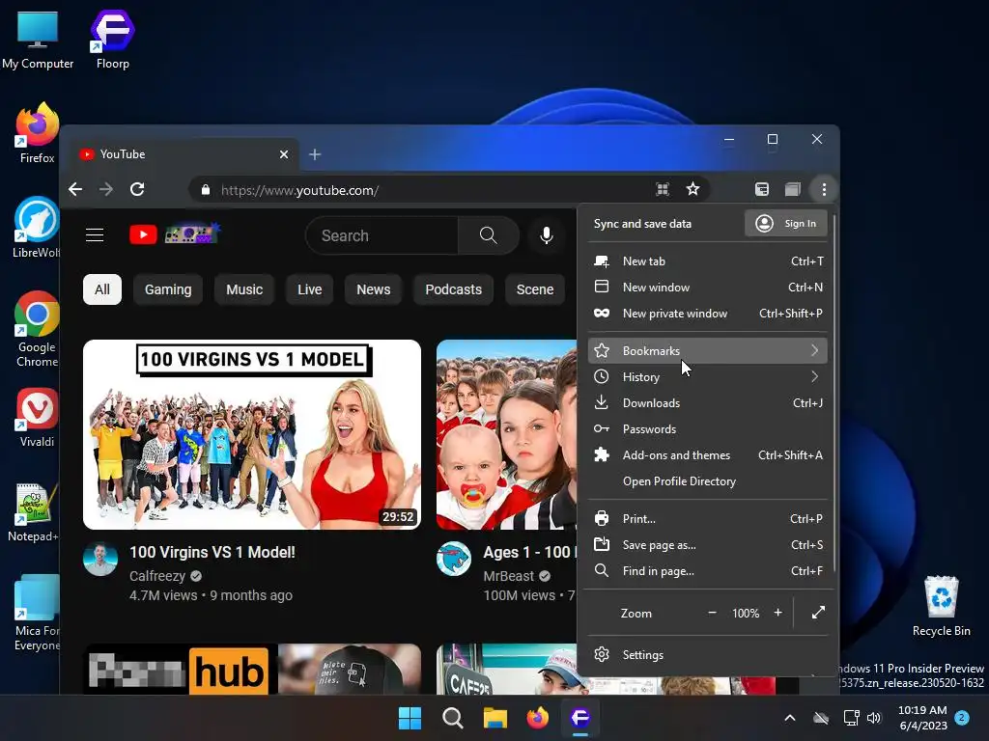Select the News filter chip
This screenshot has width=989, height=741.
374,289
